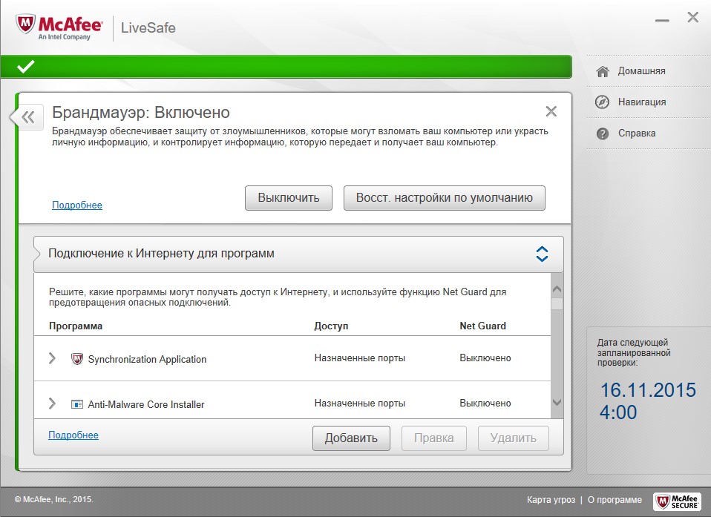711x517 pixels.
Task: Click the Добавить button
Action: coord(351,438)
